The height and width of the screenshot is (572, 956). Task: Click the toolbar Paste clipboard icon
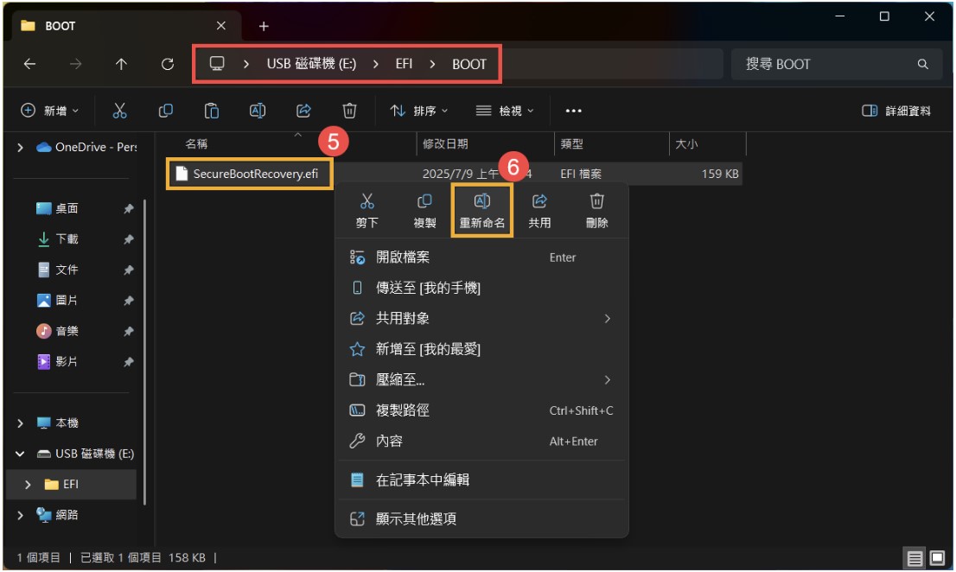pyautogui.click(x=211, y=111)
